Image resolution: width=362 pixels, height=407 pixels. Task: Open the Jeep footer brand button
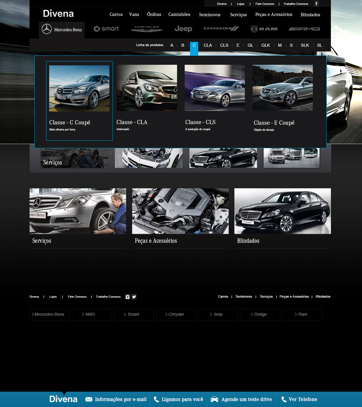[218, 315]
